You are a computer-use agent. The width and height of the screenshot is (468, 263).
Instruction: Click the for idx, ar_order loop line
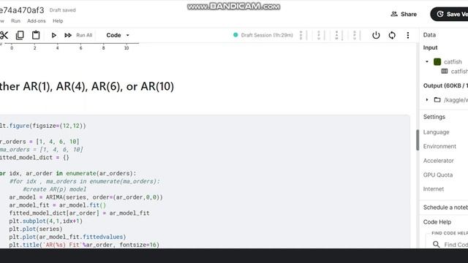(x=68, y=173)
